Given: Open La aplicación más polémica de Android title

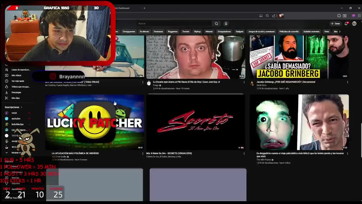Looking at the screenshot, I should 75,153.
